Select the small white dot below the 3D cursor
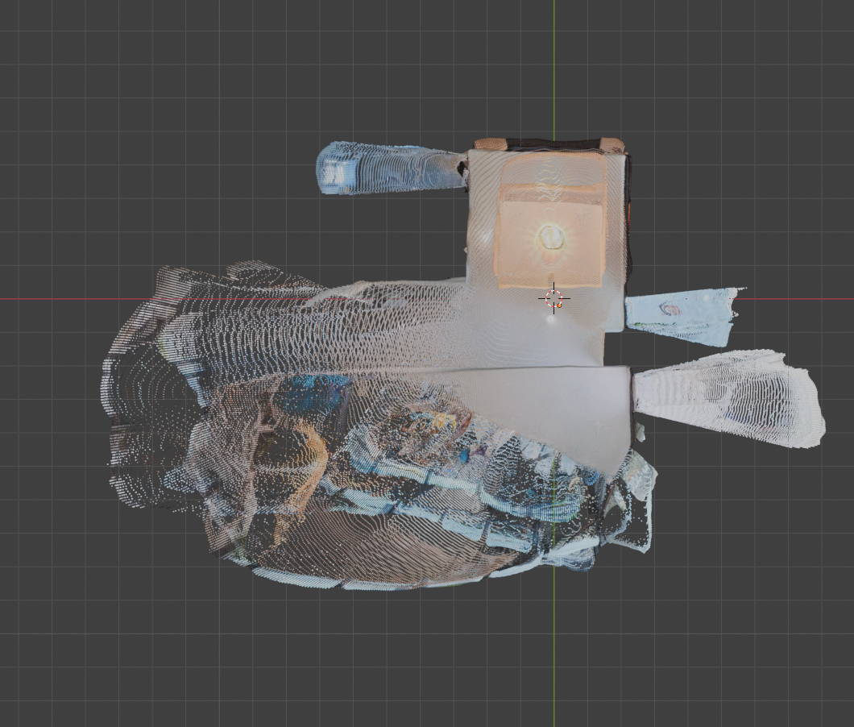 (551, 319)
